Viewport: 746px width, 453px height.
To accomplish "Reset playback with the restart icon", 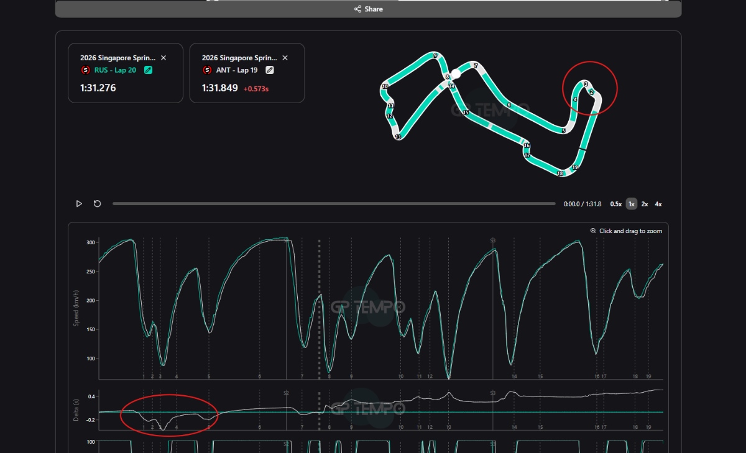I will [98, 204].
